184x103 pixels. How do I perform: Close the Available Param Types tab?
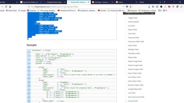click(65, 2)
